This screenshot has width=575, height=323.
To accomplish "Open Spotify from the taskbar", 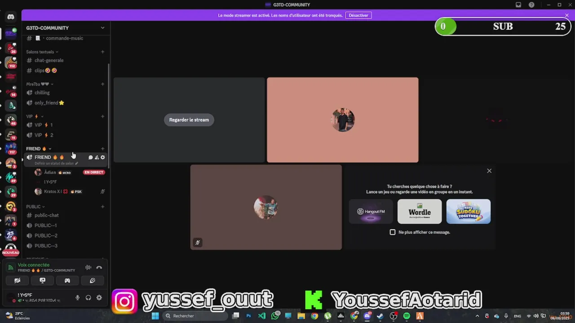I will 407,316.
